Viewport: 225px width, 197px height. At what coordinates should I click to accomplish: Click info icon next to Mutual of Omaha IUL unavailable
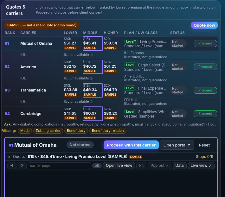91,55
